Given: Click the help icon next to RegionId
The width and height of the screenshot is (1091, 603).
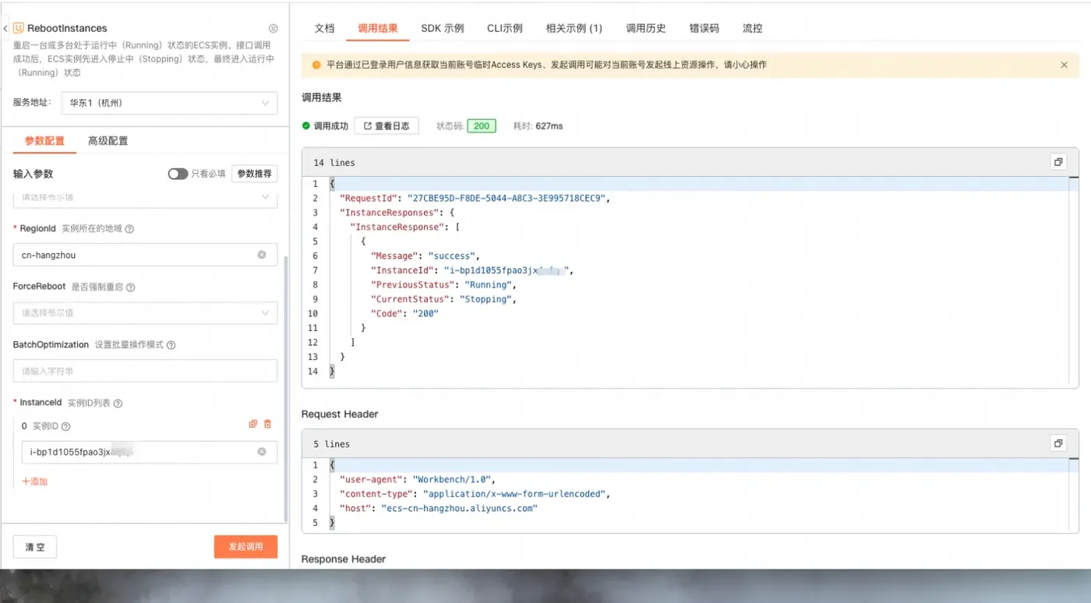Looking at the screenshot, I should tap(129, 229).
